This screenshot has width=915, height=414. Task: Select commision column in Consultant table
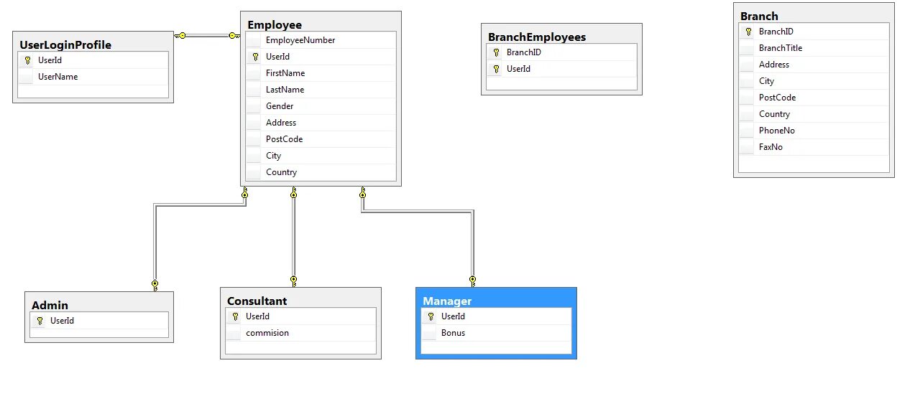tap(300, 333)
